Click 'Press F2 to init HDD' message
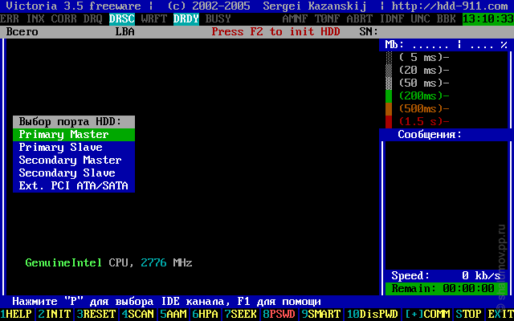Screen dimensions: 514x321 pyautogui.click(x=276, y=32)
